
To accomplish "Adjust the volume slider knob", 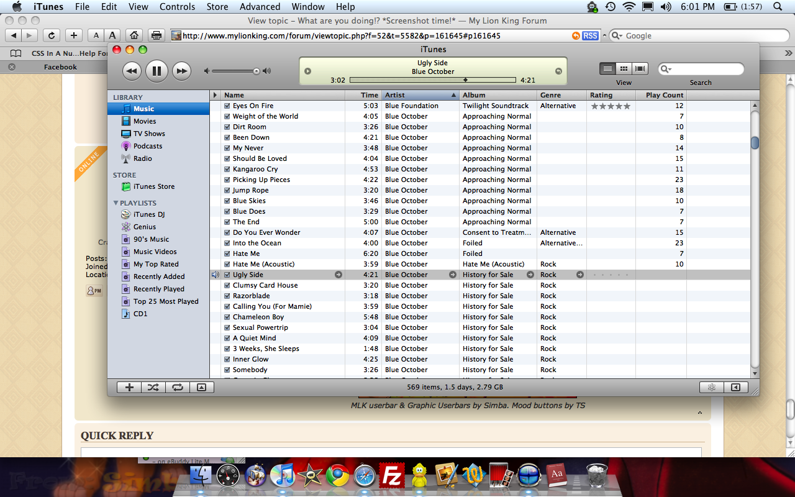I will pos(257,71).
